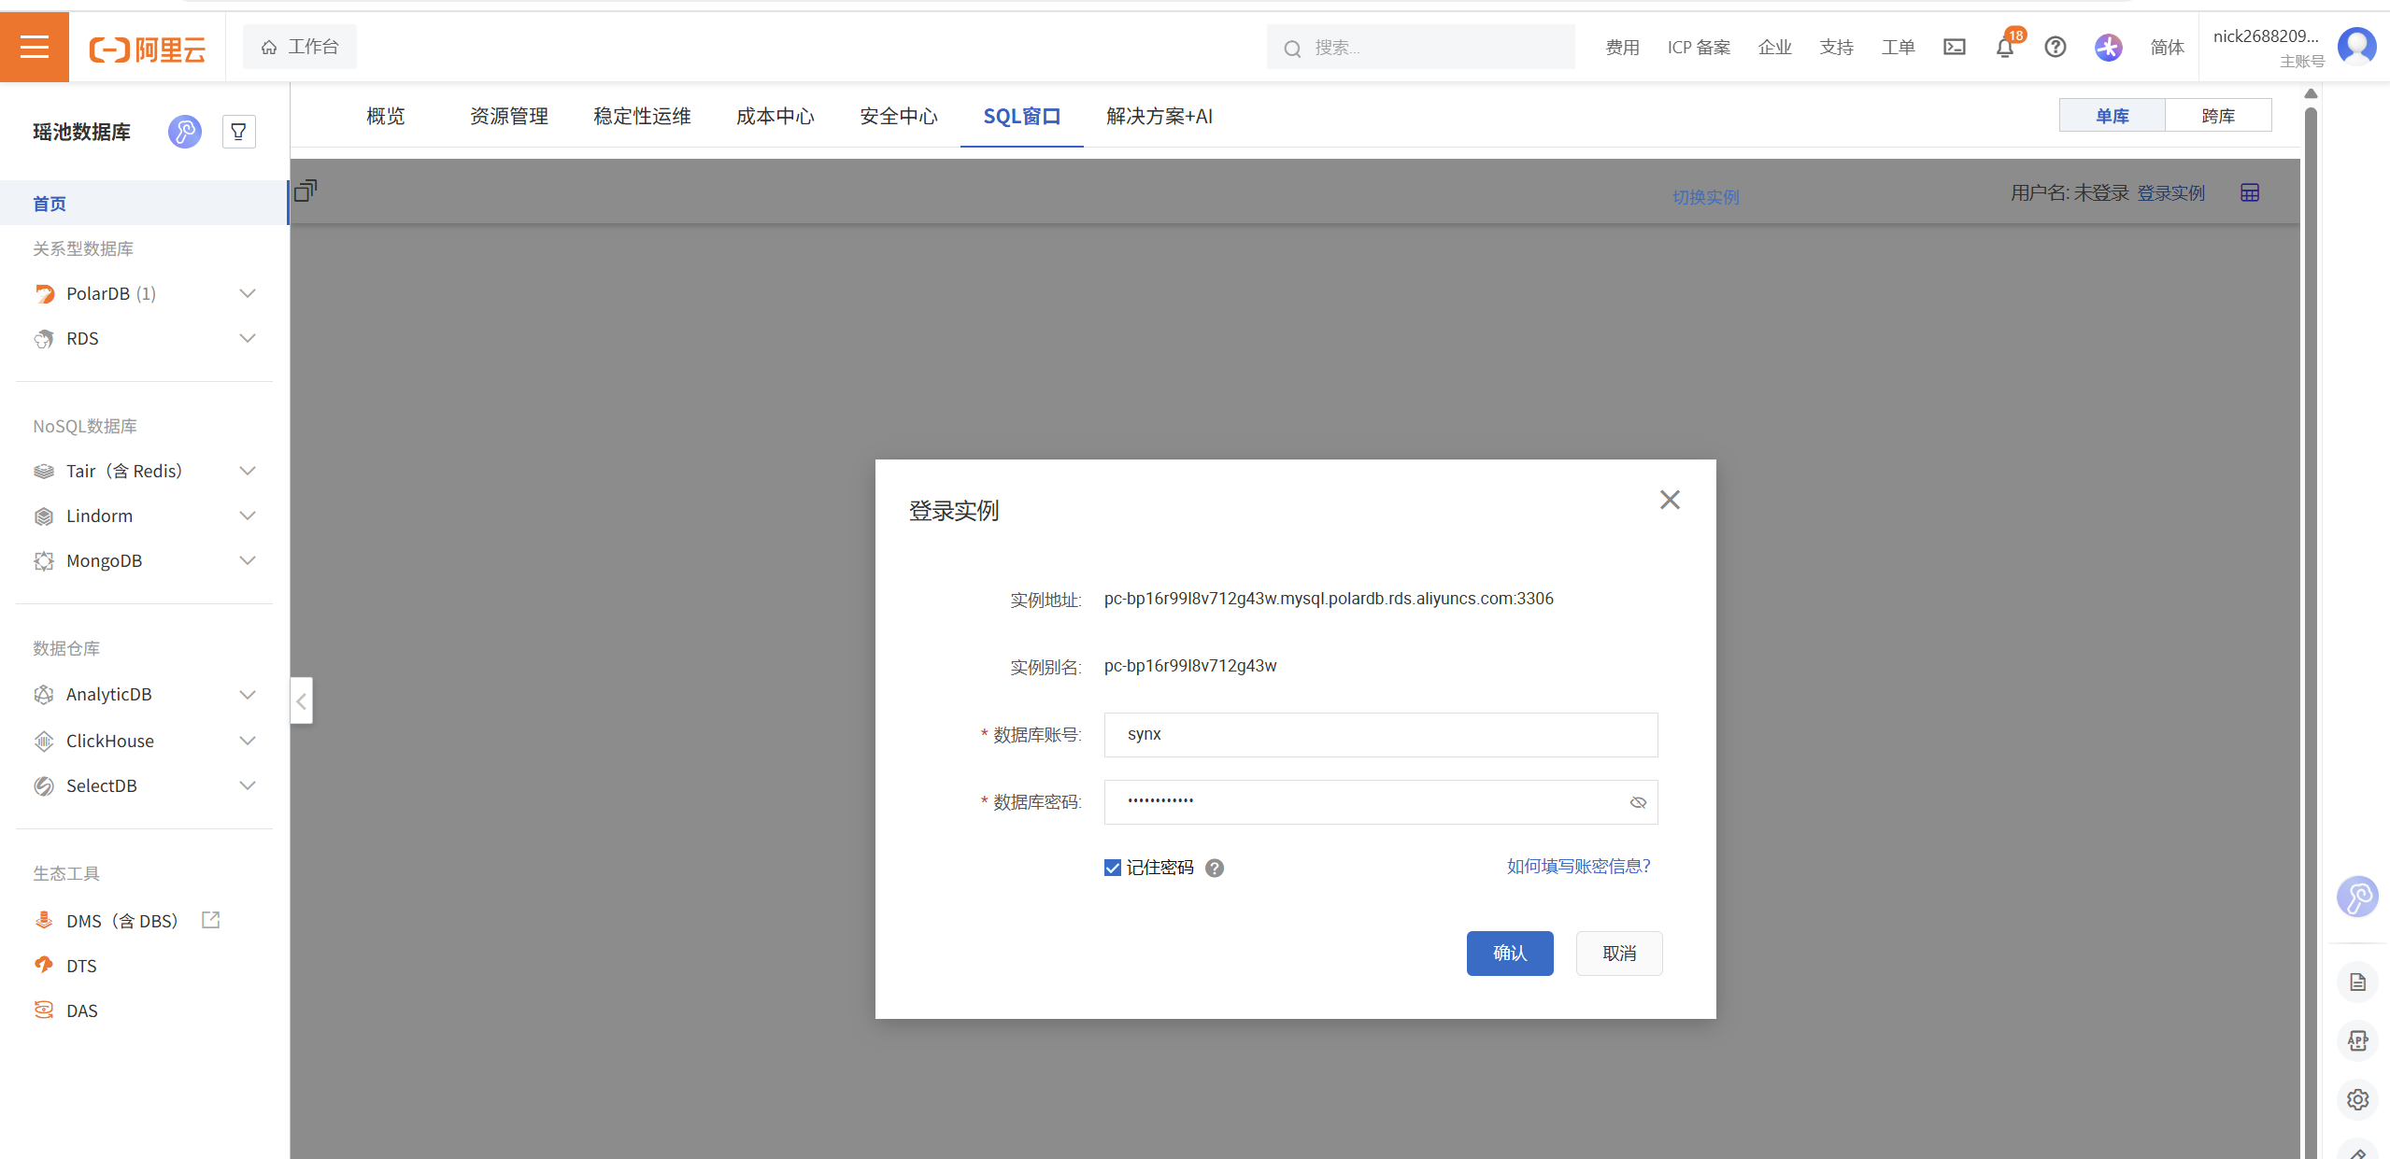2390x1159 pixels.
Task: Switch to the 安全中心 tab
Action: coord(899,116)
